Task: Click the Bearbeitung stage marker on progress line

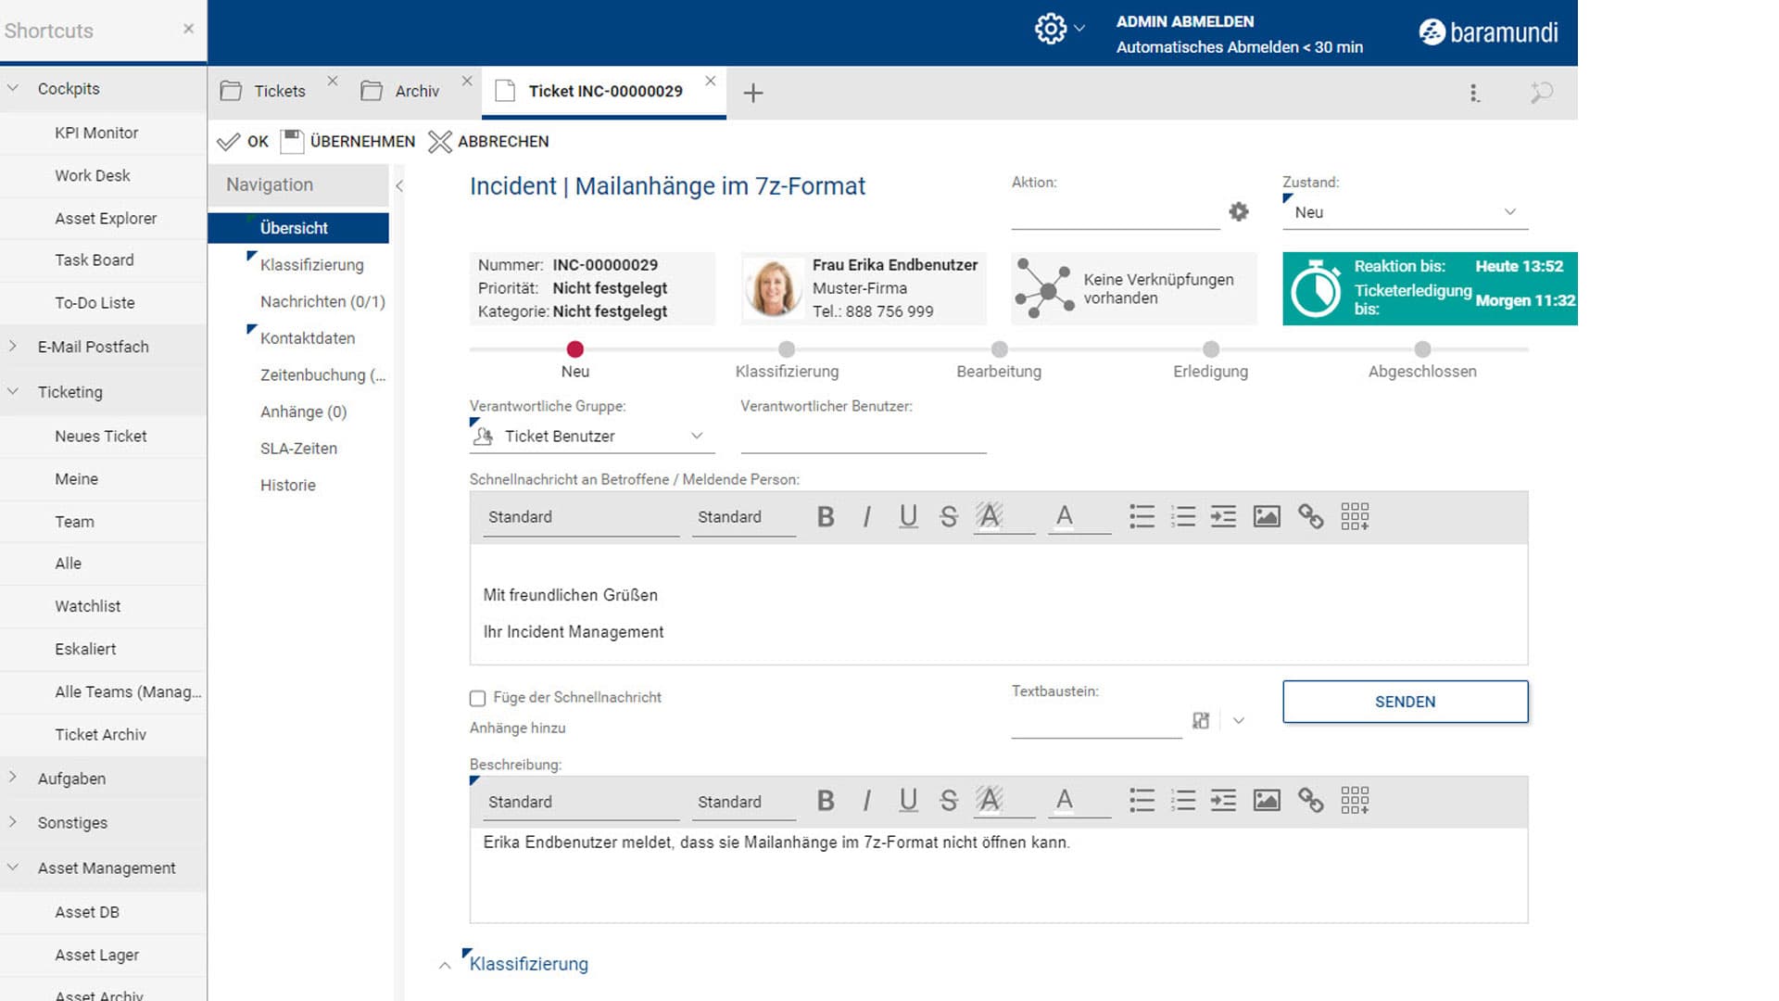Action: (999, 349)
